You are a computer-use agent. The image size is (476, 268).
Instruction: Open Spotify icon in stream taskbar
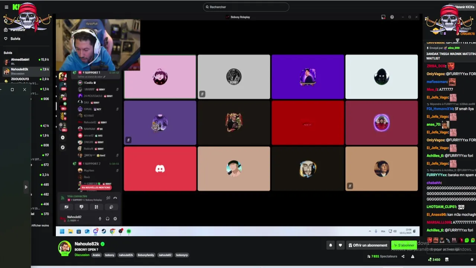pyautogui.click(x=129, y=232)
